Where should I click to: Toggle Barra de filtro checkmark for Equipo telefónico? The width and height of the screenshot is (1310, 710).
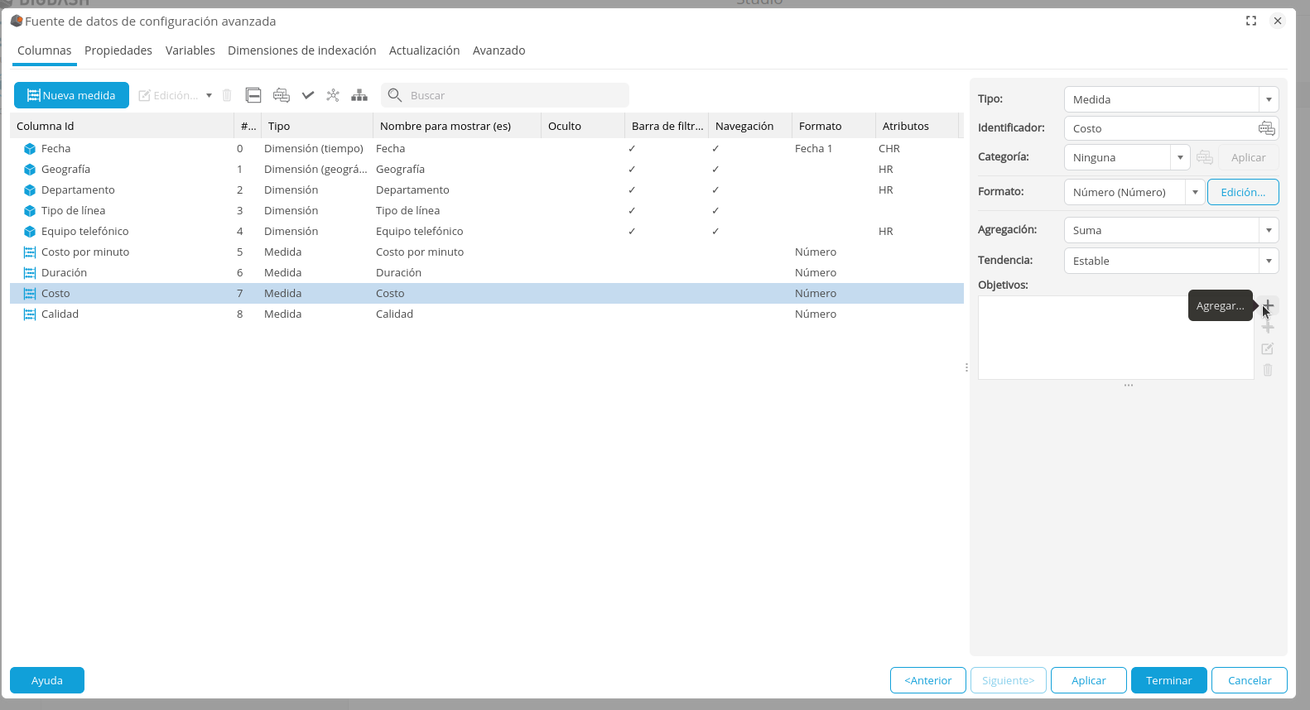tap(632, 232)
